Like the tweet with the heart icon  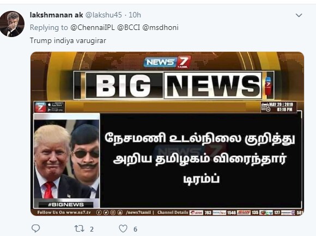tap(123, 229)
